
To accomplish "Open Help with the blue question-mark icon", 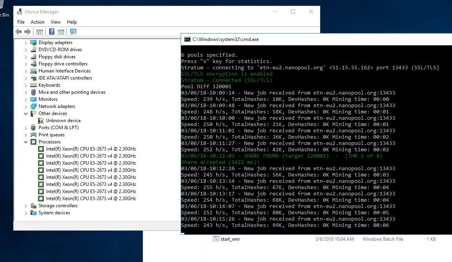I will 52,32.
